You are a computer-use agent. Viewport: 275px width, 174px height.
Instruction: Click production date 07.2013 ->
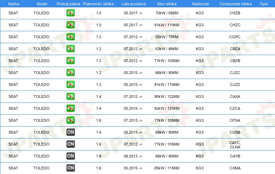tap(133, 120)
